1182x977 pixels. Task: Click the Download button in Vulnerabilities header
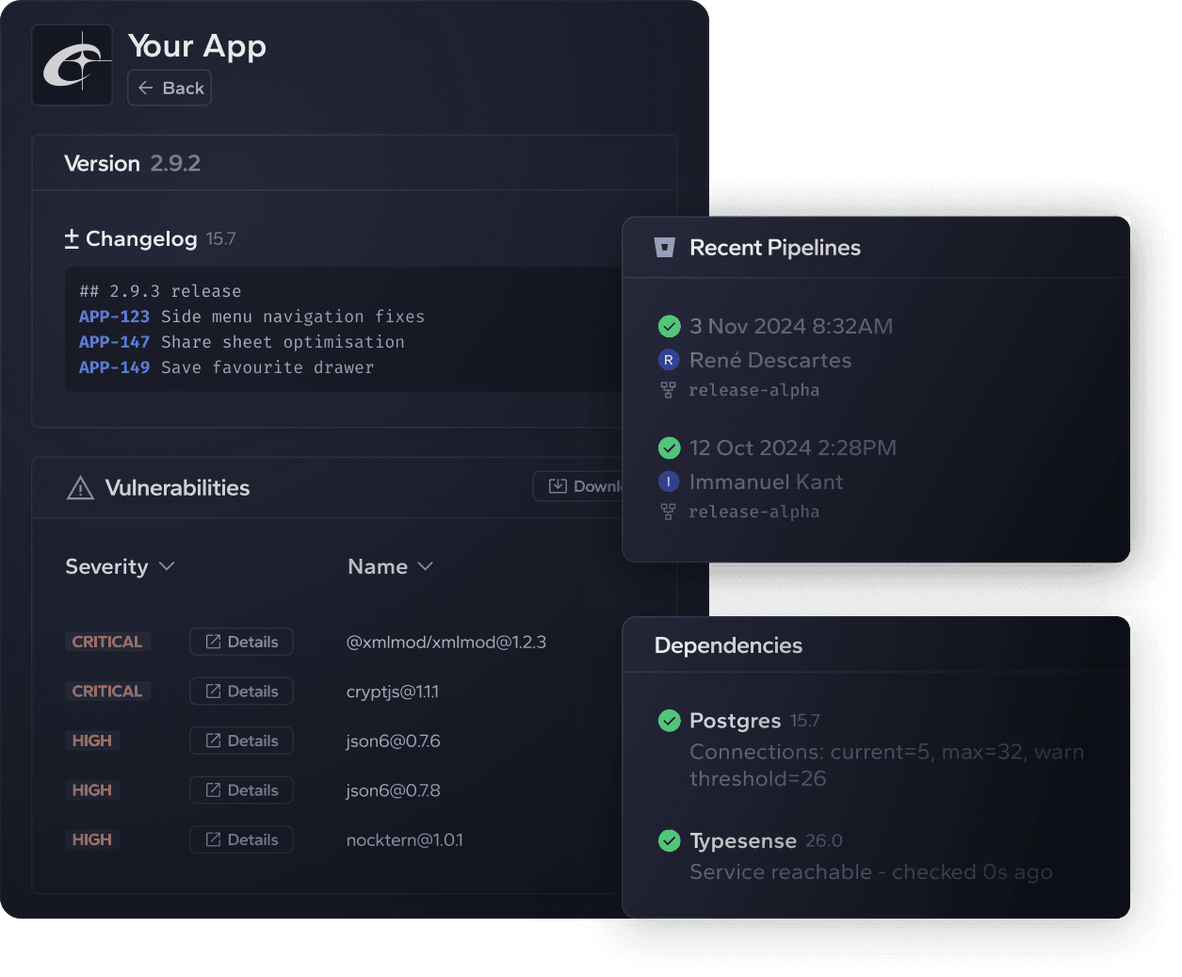(581, 486)
